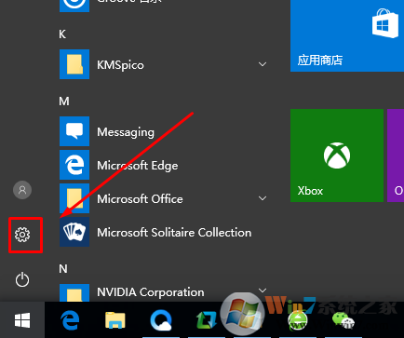
Task: Expand the KMSpico folder chevron
Action: (x=263, y=64)
